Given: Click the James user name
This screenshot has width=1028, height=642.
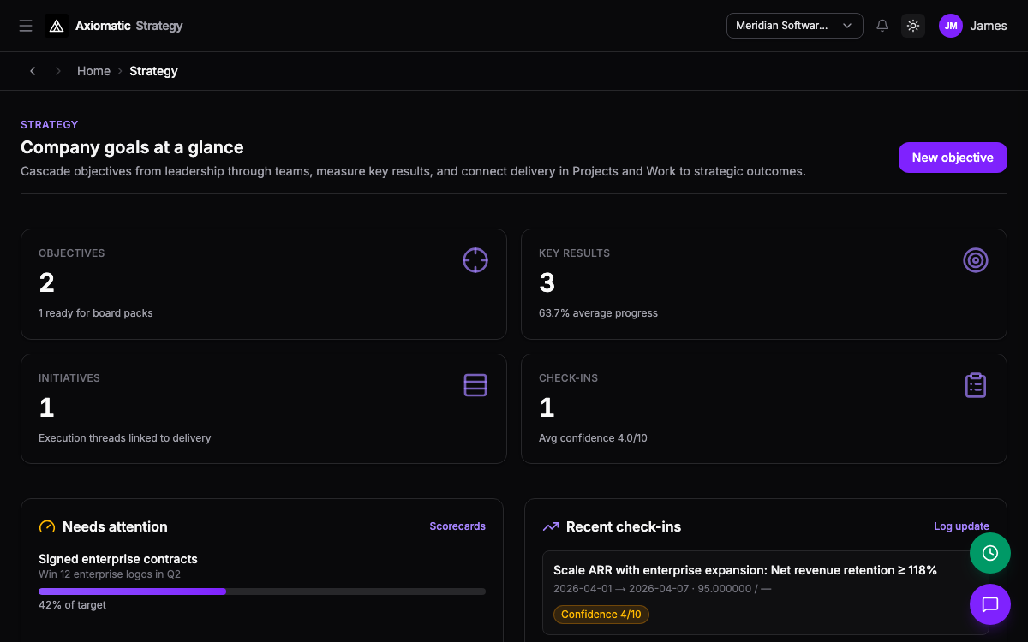Looking at the screenshot, I should tap(989, 26).
